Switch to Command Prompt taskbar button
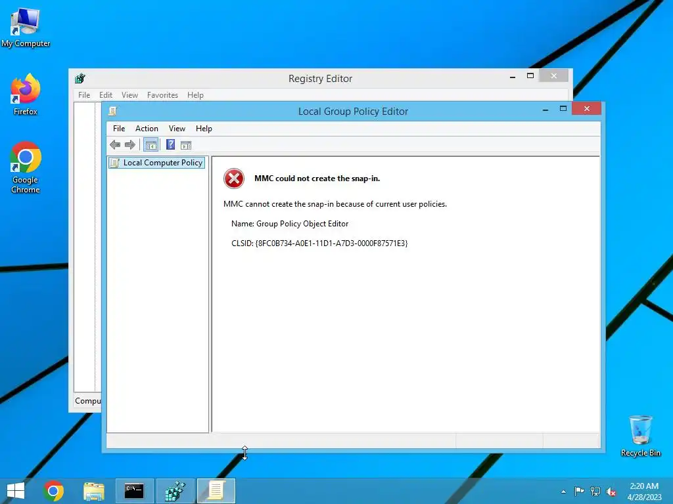The height and width of the screenshot is (504, 673). point(134,491)
